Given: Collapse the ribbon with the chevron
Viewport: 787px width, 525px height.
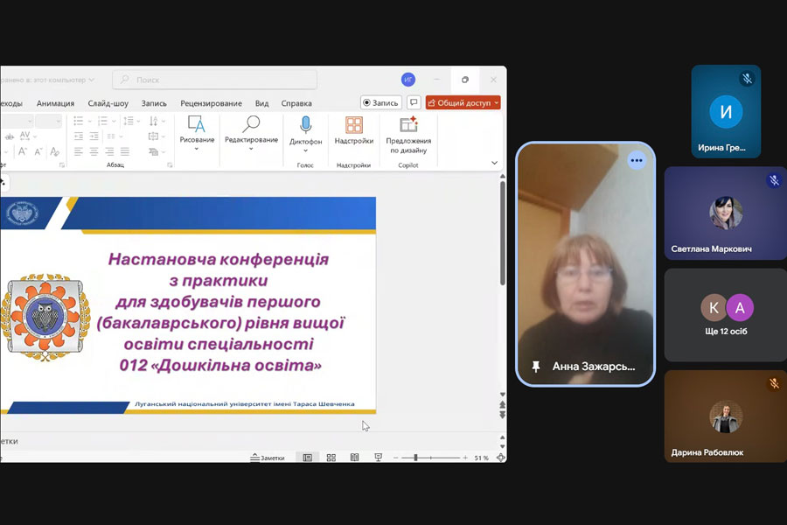Looking at the screenshot, I should click(x=494, y=162).
